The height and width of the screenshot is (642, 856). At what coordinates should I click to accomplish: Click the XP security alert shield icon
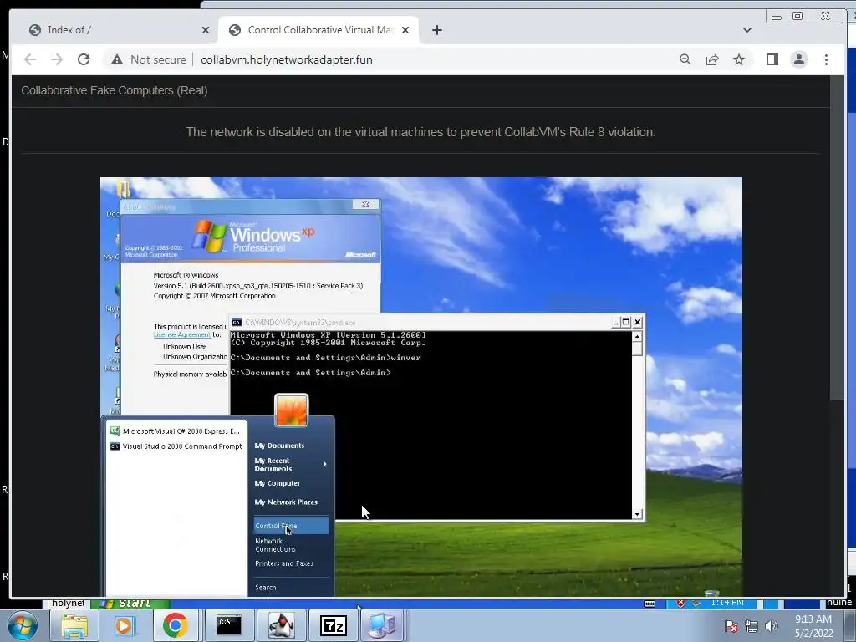680,604
